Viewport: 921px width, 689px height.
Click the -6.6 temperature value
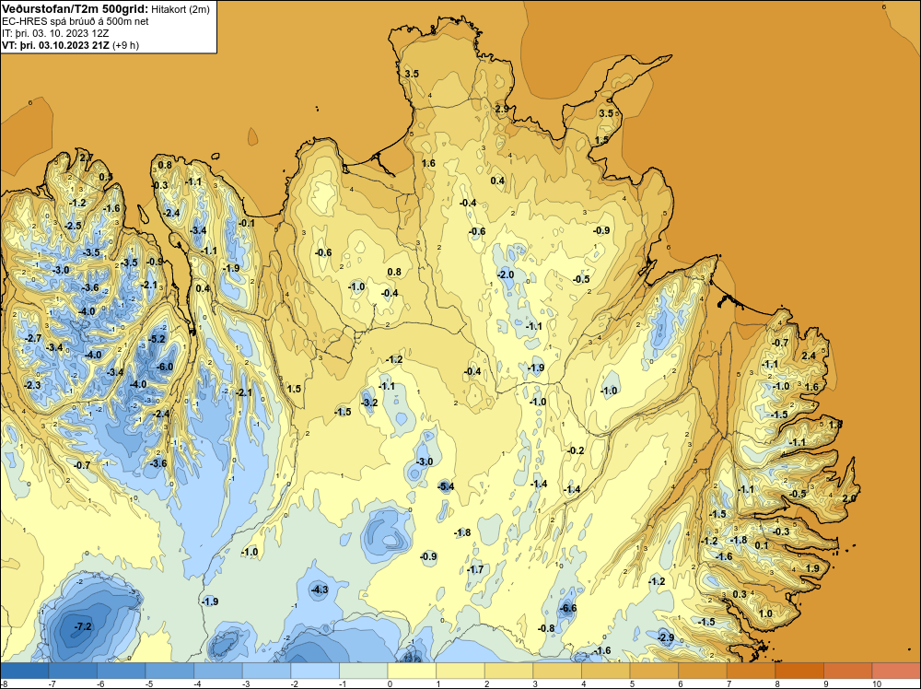(568, 609)
